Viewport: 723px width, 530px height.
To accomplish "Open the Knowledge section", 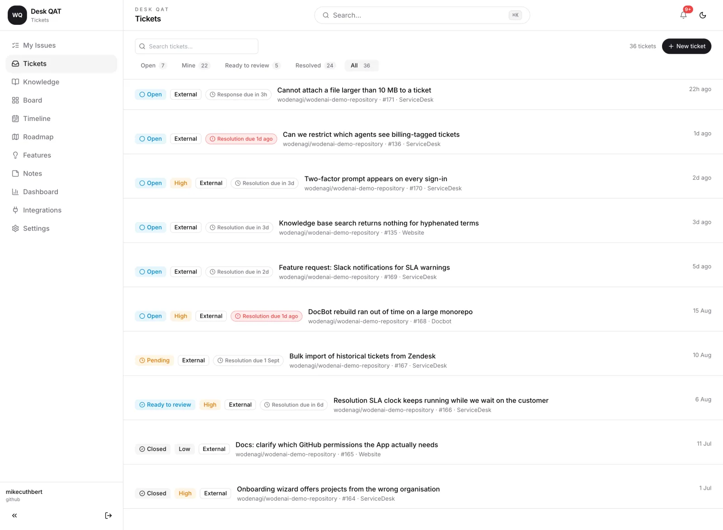I will coord(61,82).
